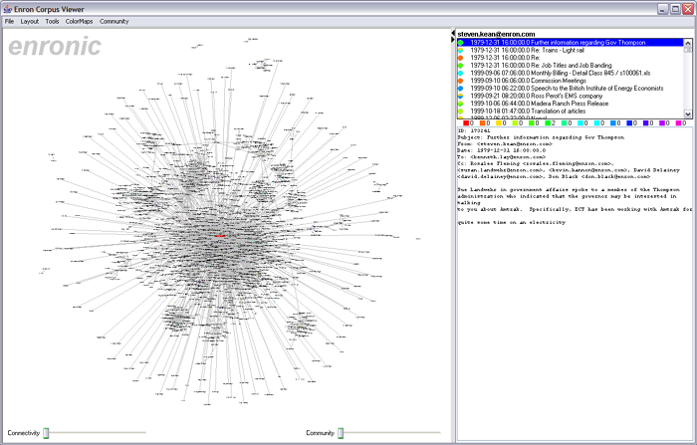Click the Connectivity slider handle
This screenshot has width=697, height=445.
tap(46, 433)
